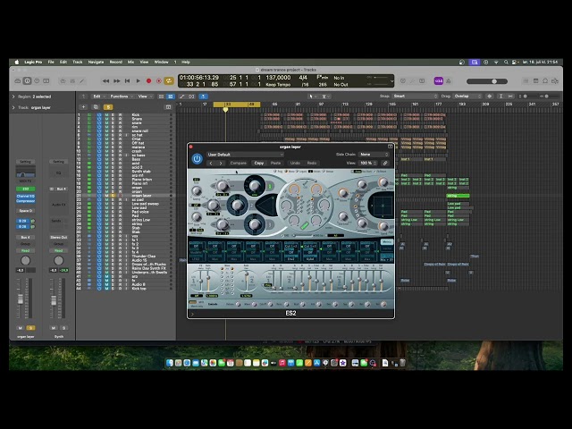
Task: Click the red Record button
Action: point(148,81)
